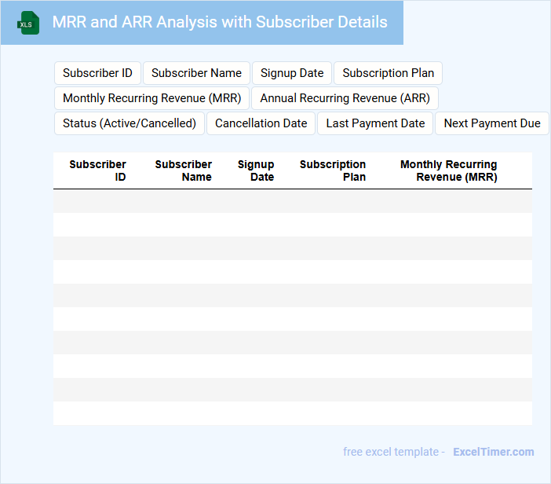Select Annual Recurring Revenue (ARR) tag
551x484 pixels.
[x=345, y=98]
